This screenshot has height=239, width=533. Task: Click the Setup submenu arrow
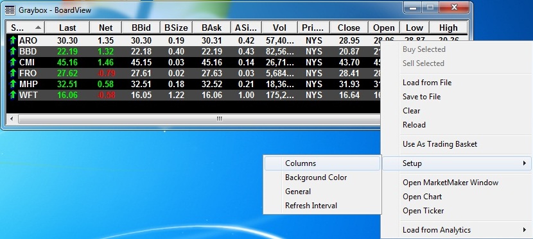click(525, 163)
